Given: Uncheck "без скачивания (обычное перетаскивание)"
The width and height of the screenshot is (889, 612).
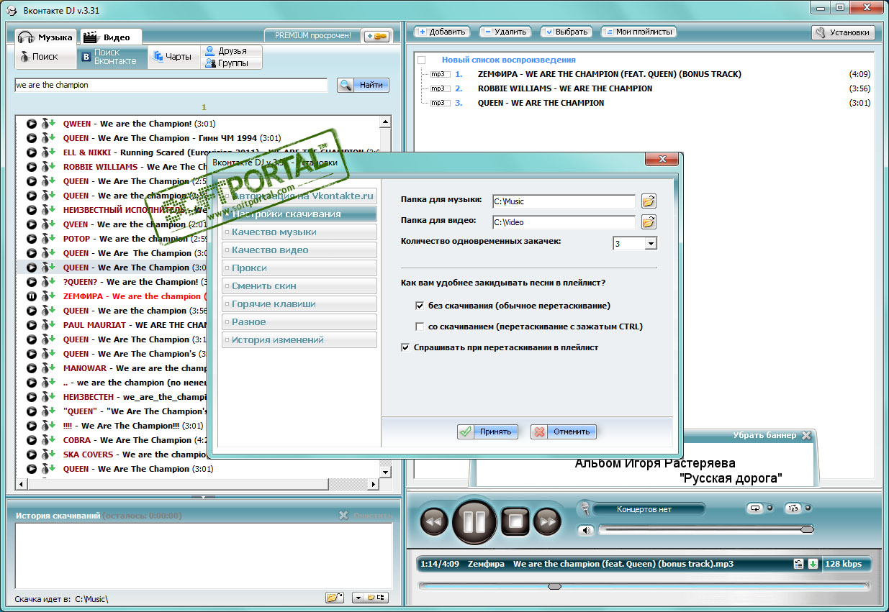Looking at the screenshot, I should (420, 306).
